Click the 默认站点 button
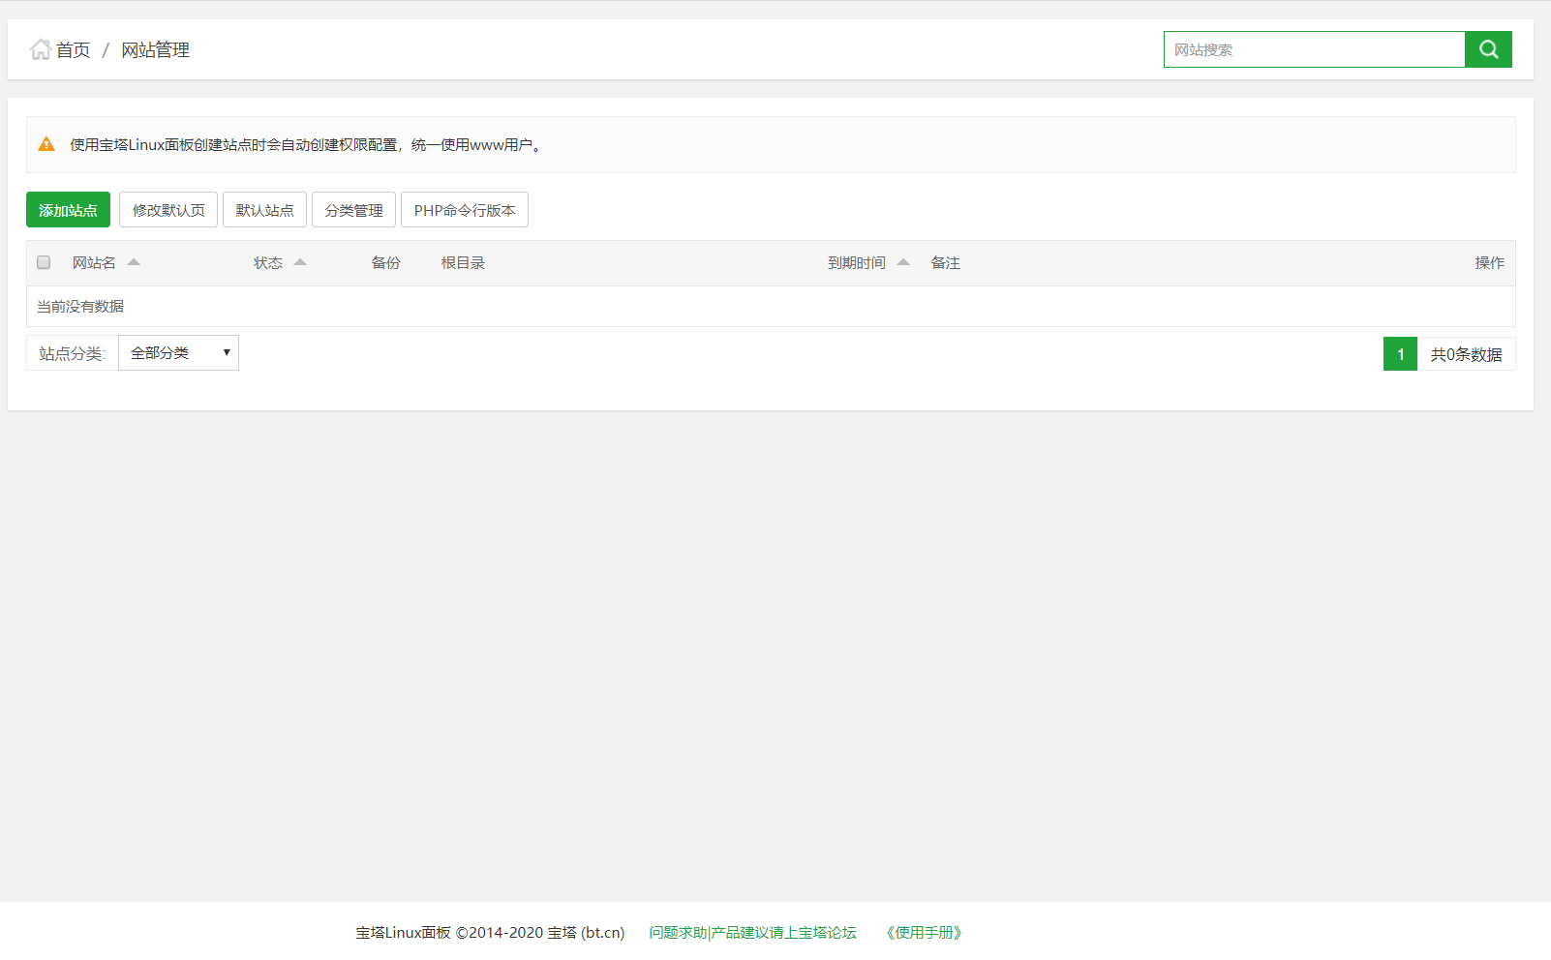 pos(264,210)
